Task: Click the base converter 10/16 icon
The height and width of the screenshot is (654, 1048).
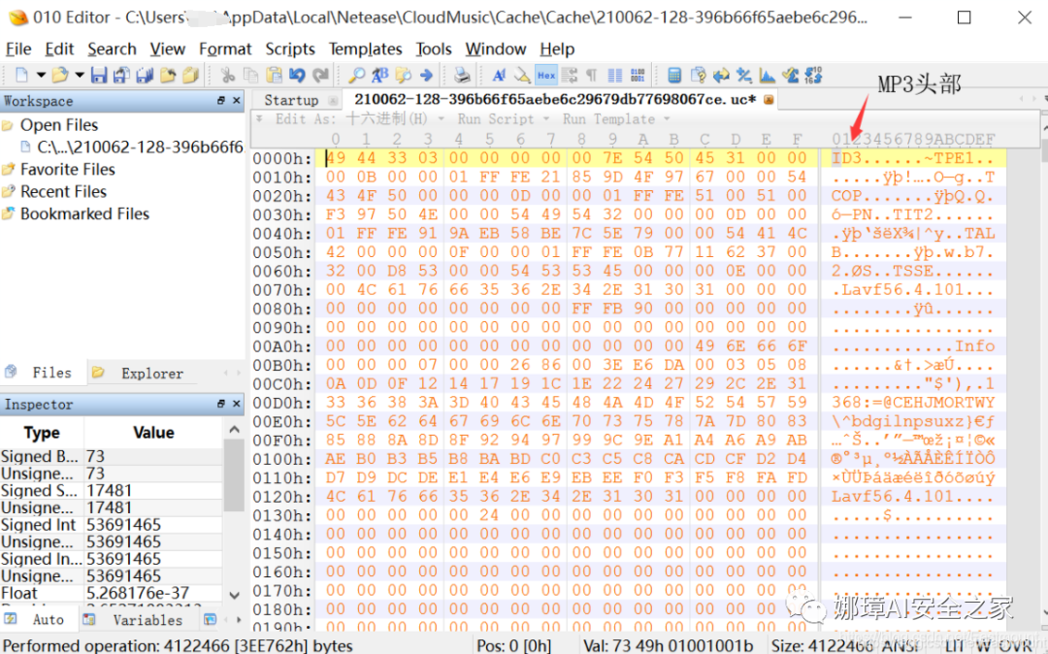Action: (x=813, y=75)
